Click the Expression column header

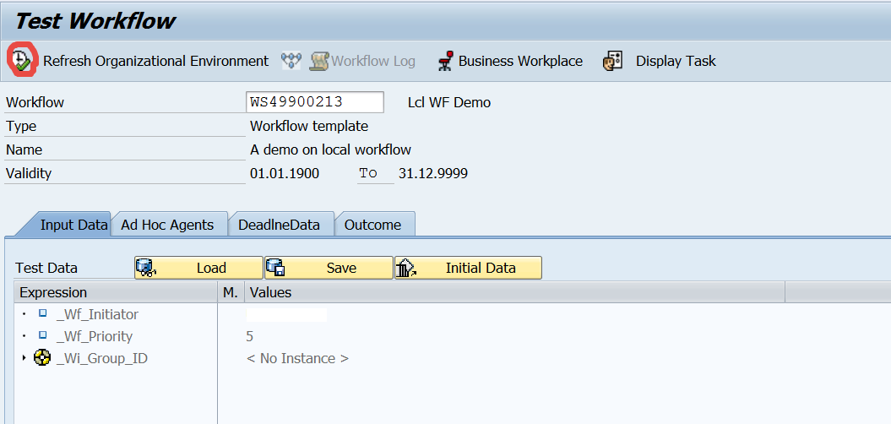tap(116, 293)
